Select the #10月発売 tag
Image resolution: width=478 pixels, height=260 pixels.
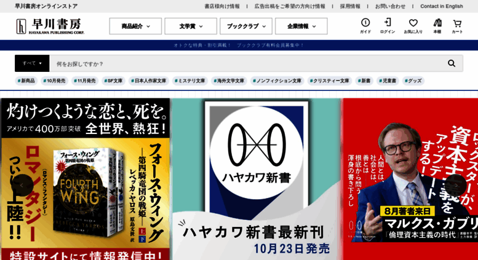coord(54,81)
